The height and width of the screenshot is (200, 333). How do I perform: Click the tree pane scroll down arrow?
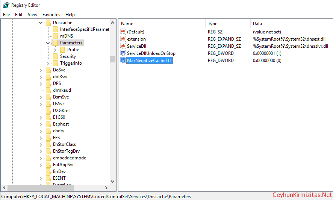pyautogui.click(x=113, y=181)
